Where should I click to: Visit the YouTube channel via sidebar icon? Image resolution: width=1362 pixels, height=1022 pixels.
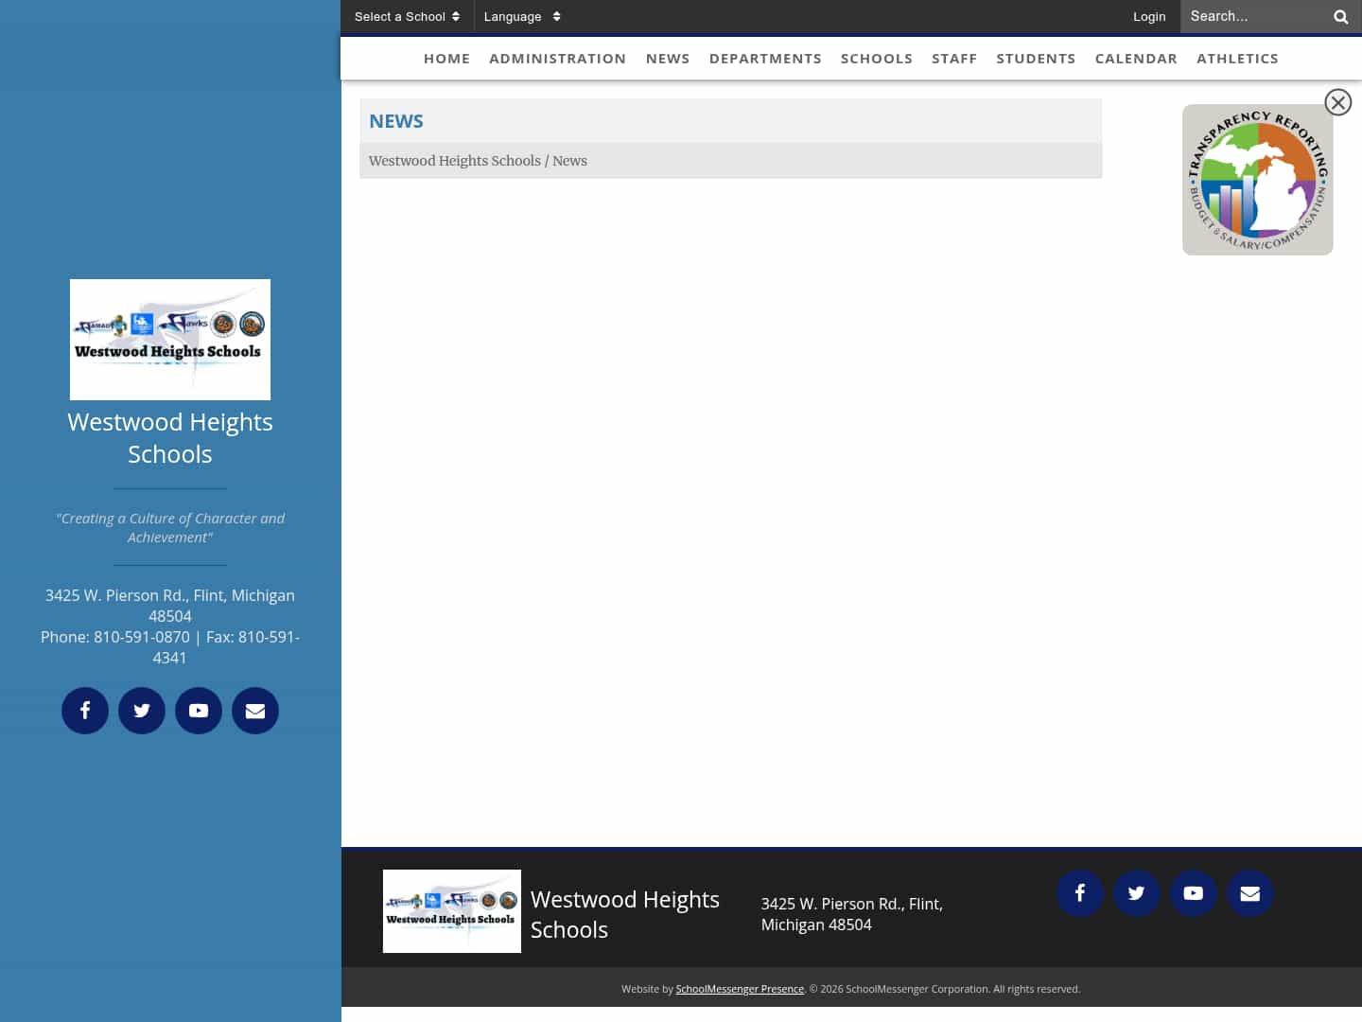pyautogui.click(x=199, y=711)
